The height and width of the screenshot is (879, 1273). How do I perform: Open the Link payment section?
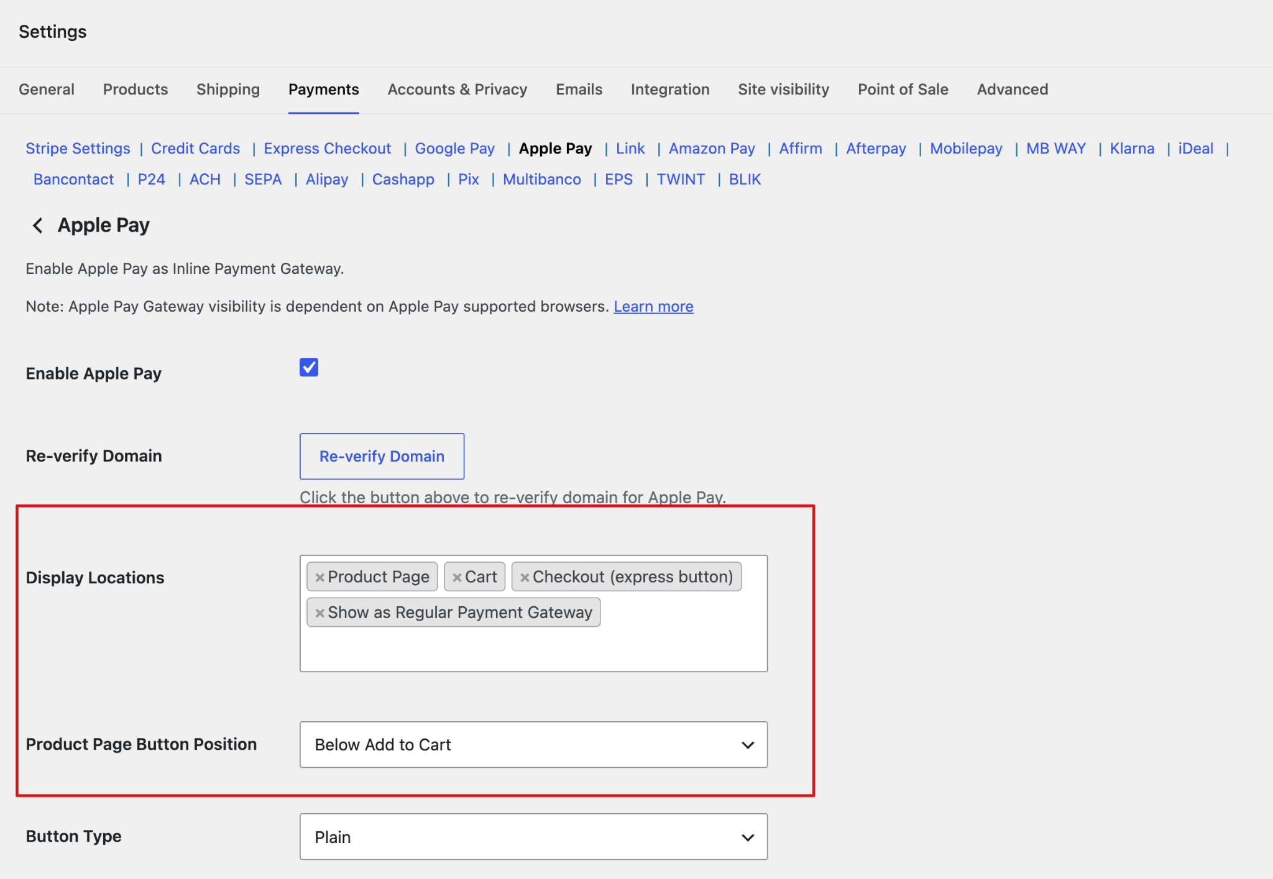click(x=630, y=148)
